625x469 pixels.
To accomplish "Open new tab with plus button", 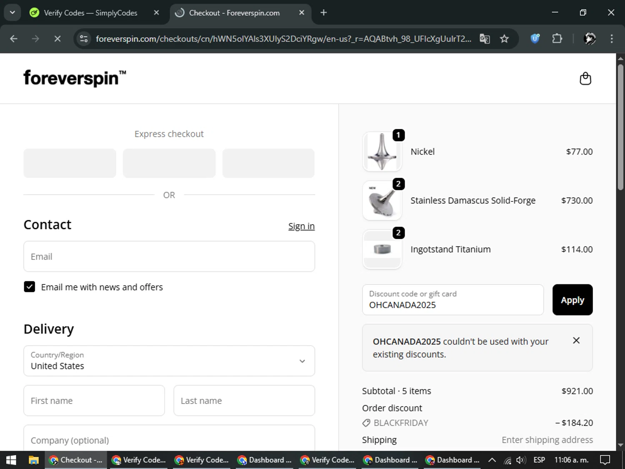I will pyautogui.click(x=324, y=13).
